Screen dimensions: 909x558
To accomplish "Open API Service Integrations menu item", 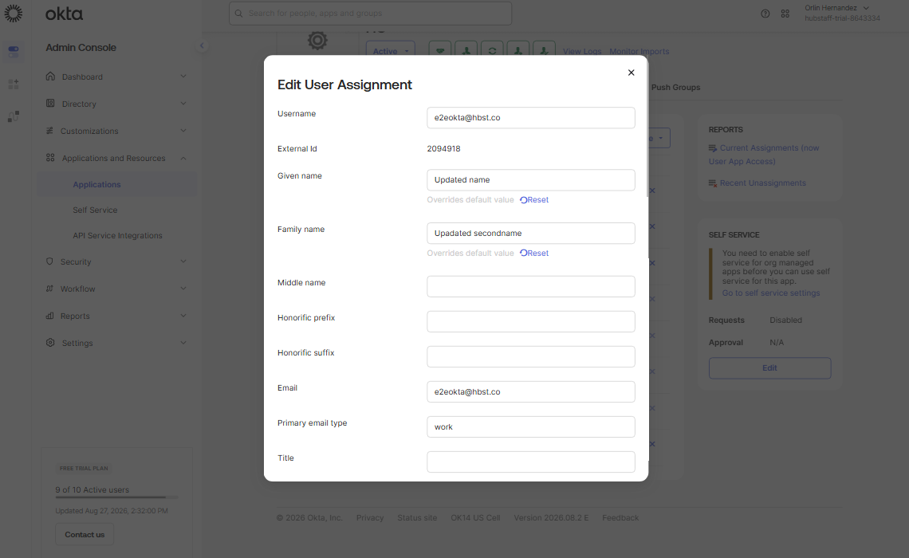I will (x=117, y=235).
